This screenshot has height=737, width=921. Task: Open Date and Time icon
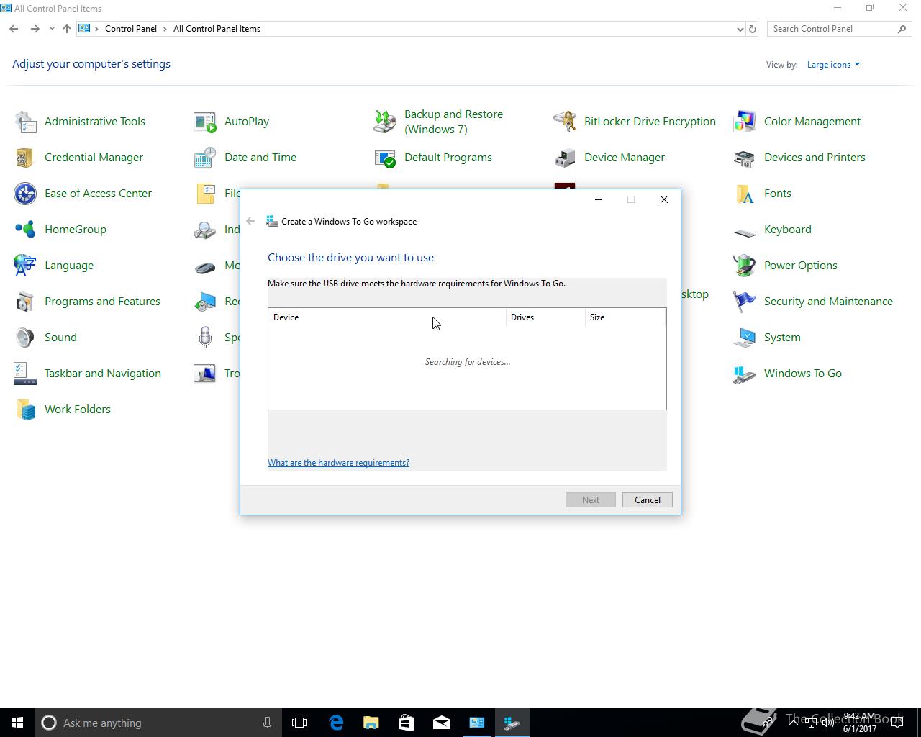pyautogui.click(x=205, y=158)
